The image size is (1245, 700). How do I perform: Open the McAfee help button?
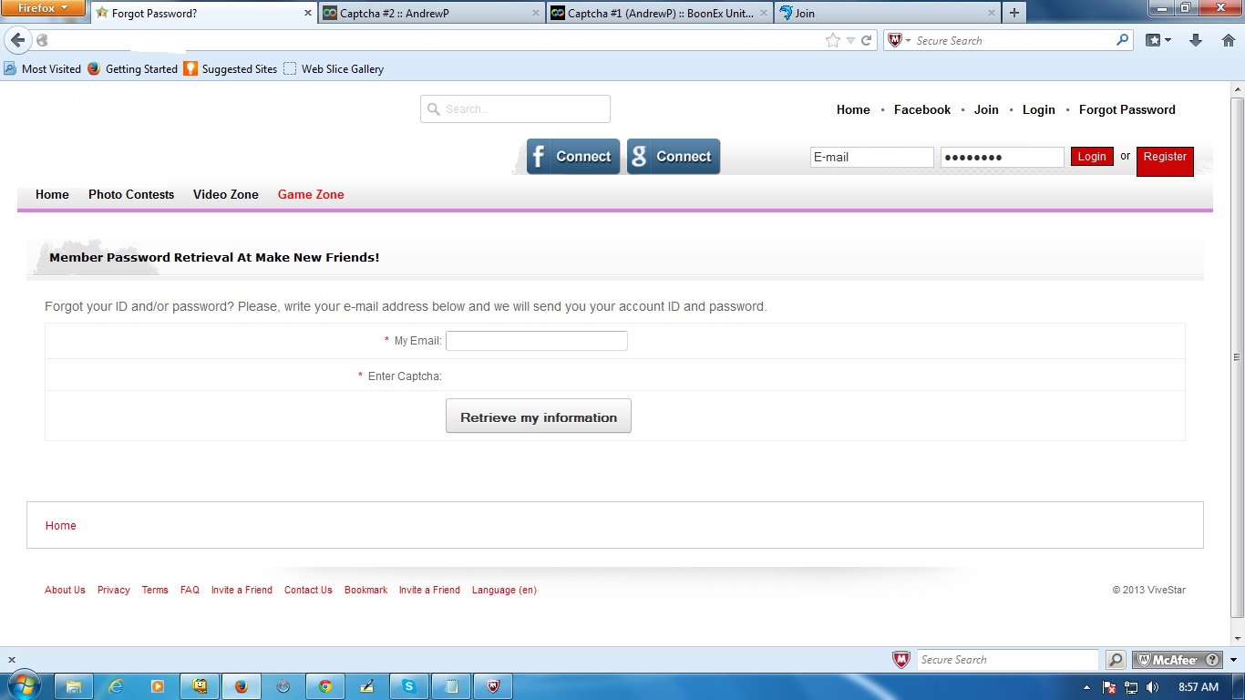click(1212, 660)
